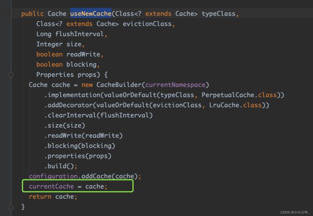Click PerpetualCache in the implementation line
313x216 pixels.
pos(228,95)
